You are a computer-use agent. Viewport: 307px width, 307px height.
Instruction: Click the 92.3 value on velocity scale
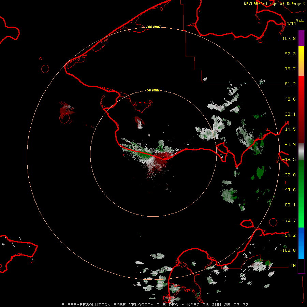click(x=290, y=54)
